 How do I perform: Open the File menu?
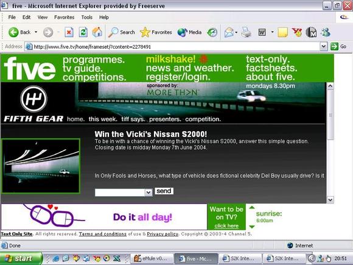tap(12, 17)
